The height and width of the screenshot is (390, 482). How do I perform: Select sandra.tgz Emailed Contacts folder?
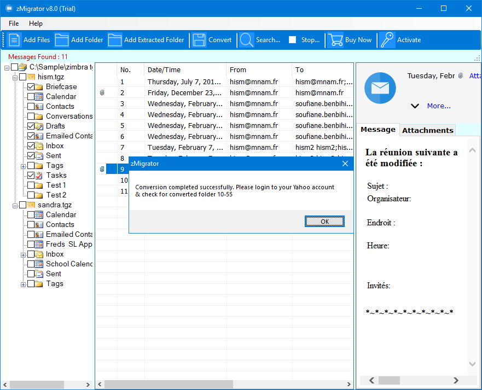tap(69, 235)
